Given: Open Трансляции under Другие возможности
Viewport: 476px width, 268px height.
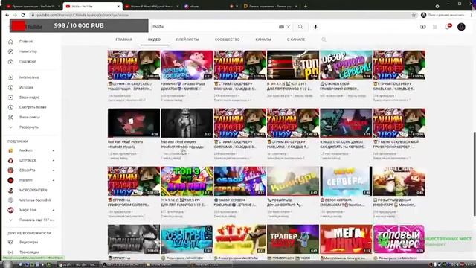Looking at the screenshot, I should [29, 252].
